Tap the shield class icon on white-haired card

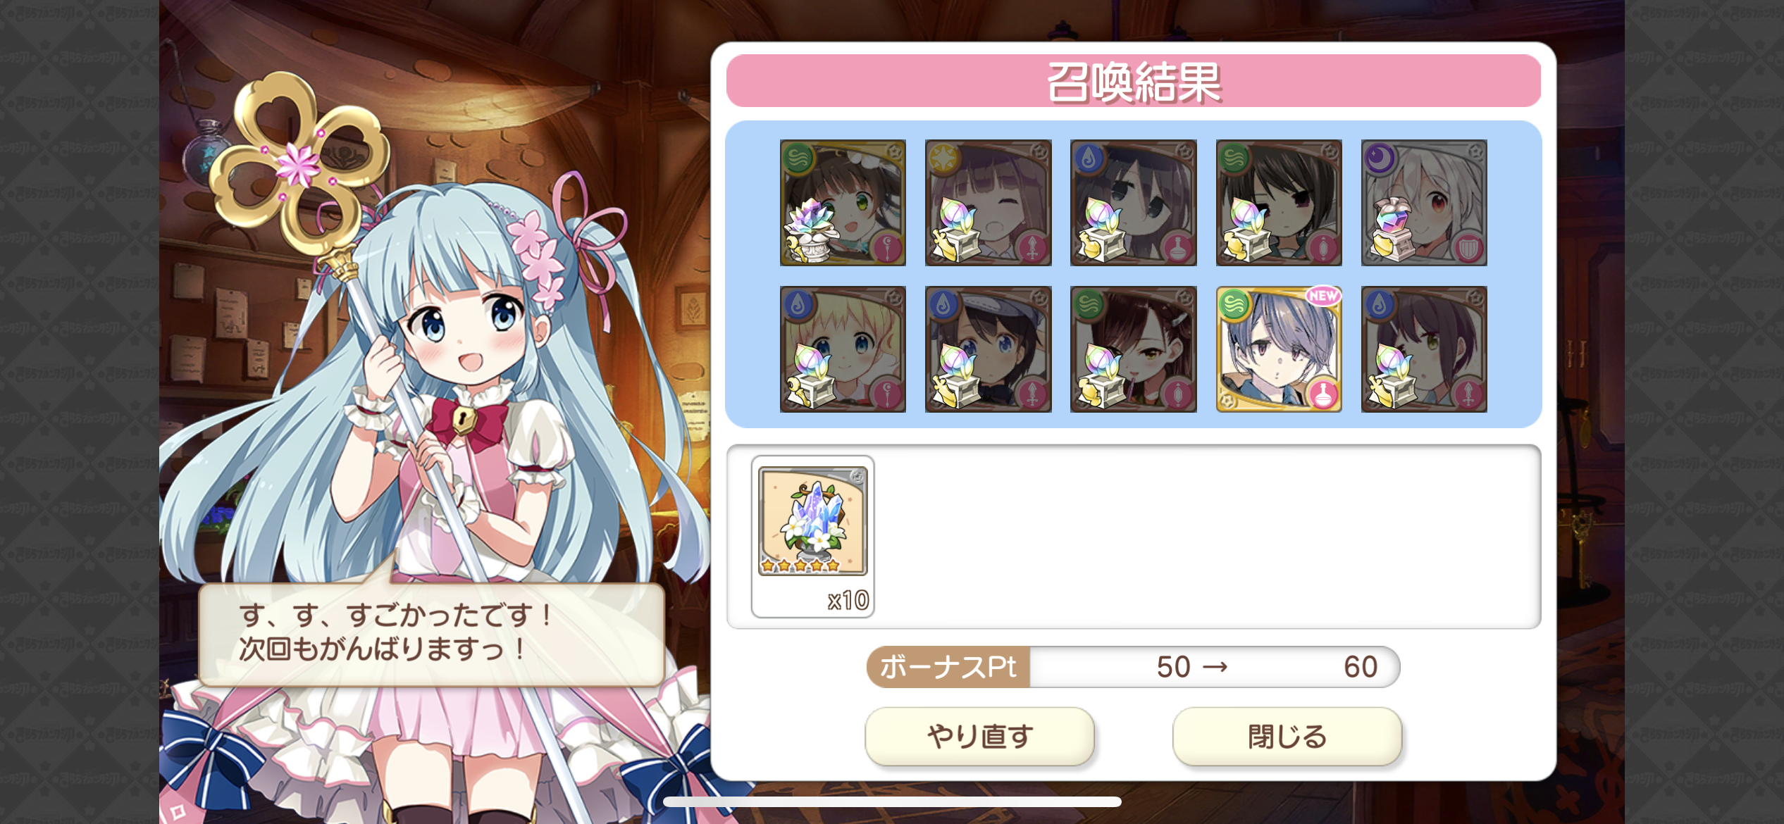pyautogui.click(x=1469, y=248)
